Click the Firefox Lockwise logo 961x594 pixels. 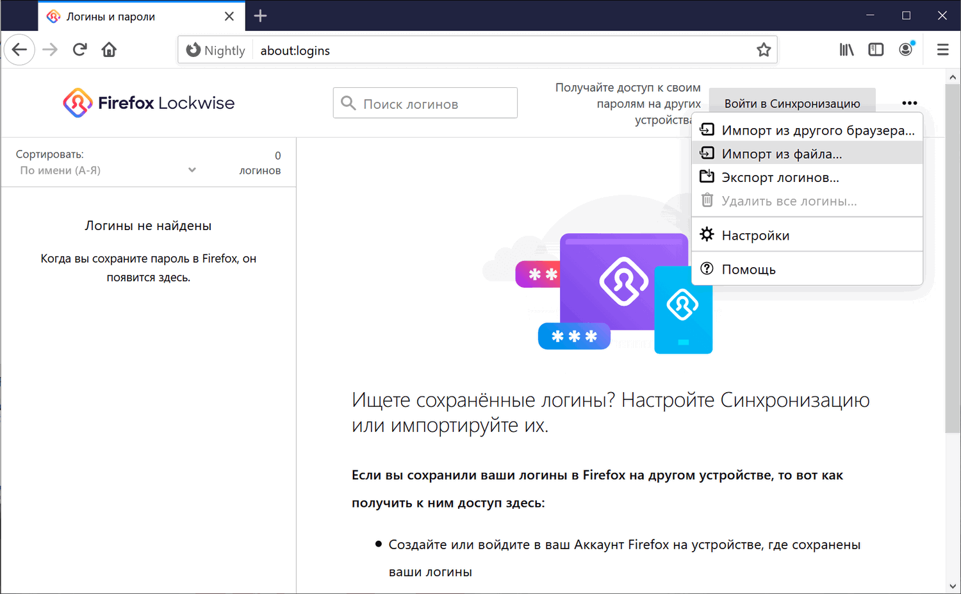[149, 103]
